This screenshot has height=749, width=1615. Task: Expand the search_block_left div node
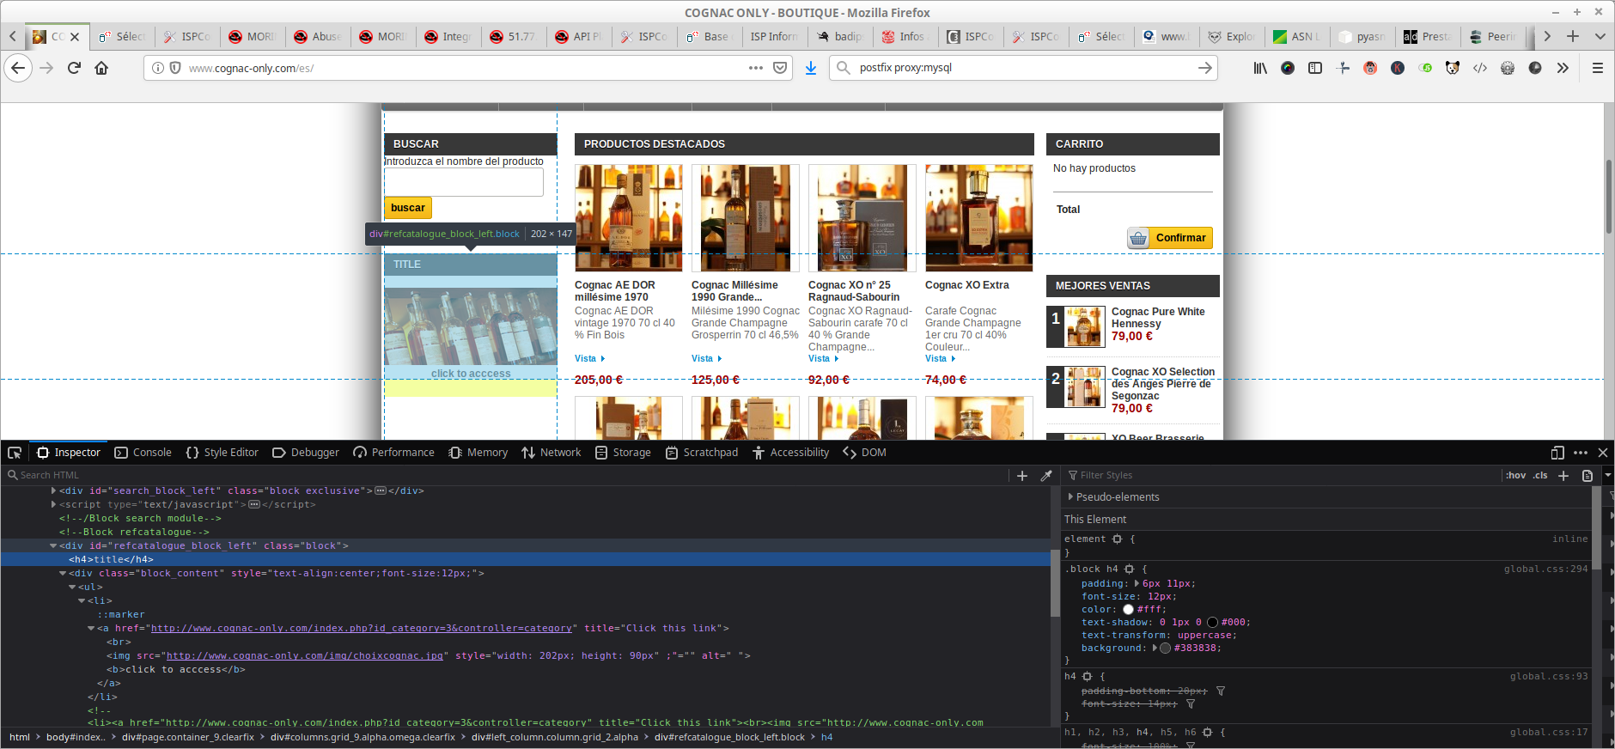(53, 490)
